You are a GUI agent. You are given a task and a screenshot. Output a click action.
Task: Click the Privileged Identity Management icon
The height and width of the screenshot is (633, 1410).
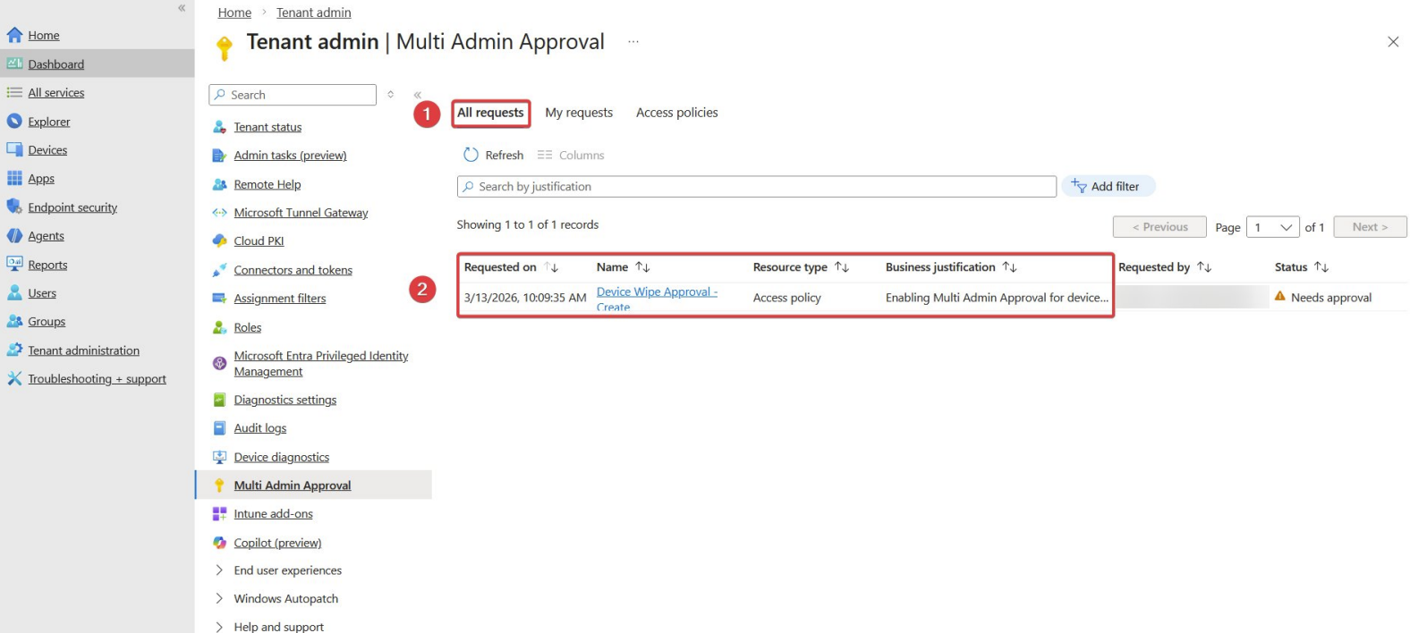[x=219, y=363]
